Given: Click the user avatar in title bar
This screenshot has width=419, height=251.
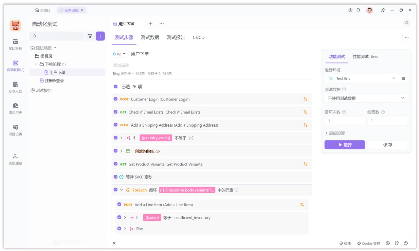Looking at the screenshot, I should [370, 10].
